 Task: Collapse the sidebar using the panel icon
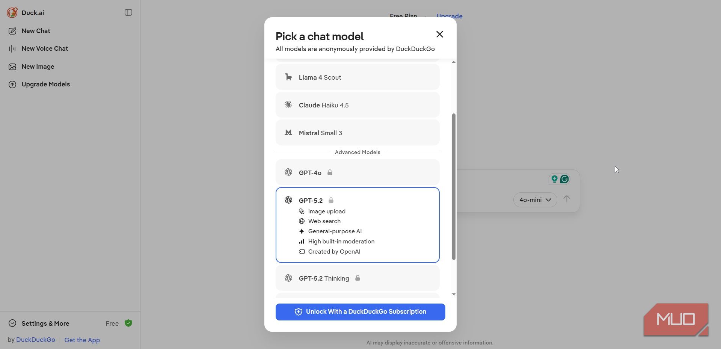click(x=128, y=12)
